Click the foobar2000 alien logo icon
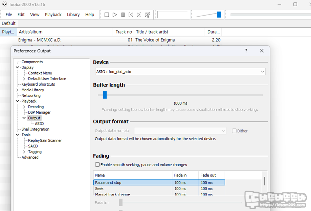 coord(4,4)
